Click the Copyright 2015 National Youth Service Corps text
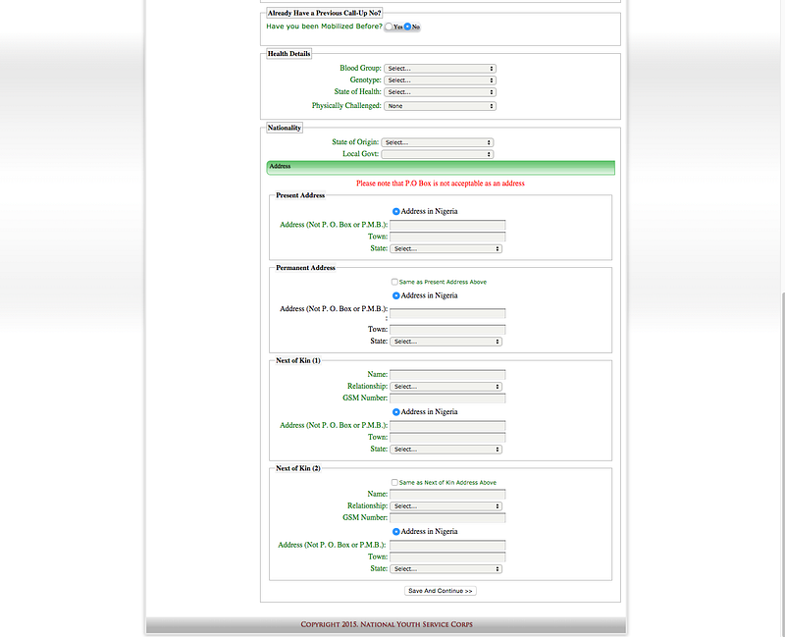 387,624
